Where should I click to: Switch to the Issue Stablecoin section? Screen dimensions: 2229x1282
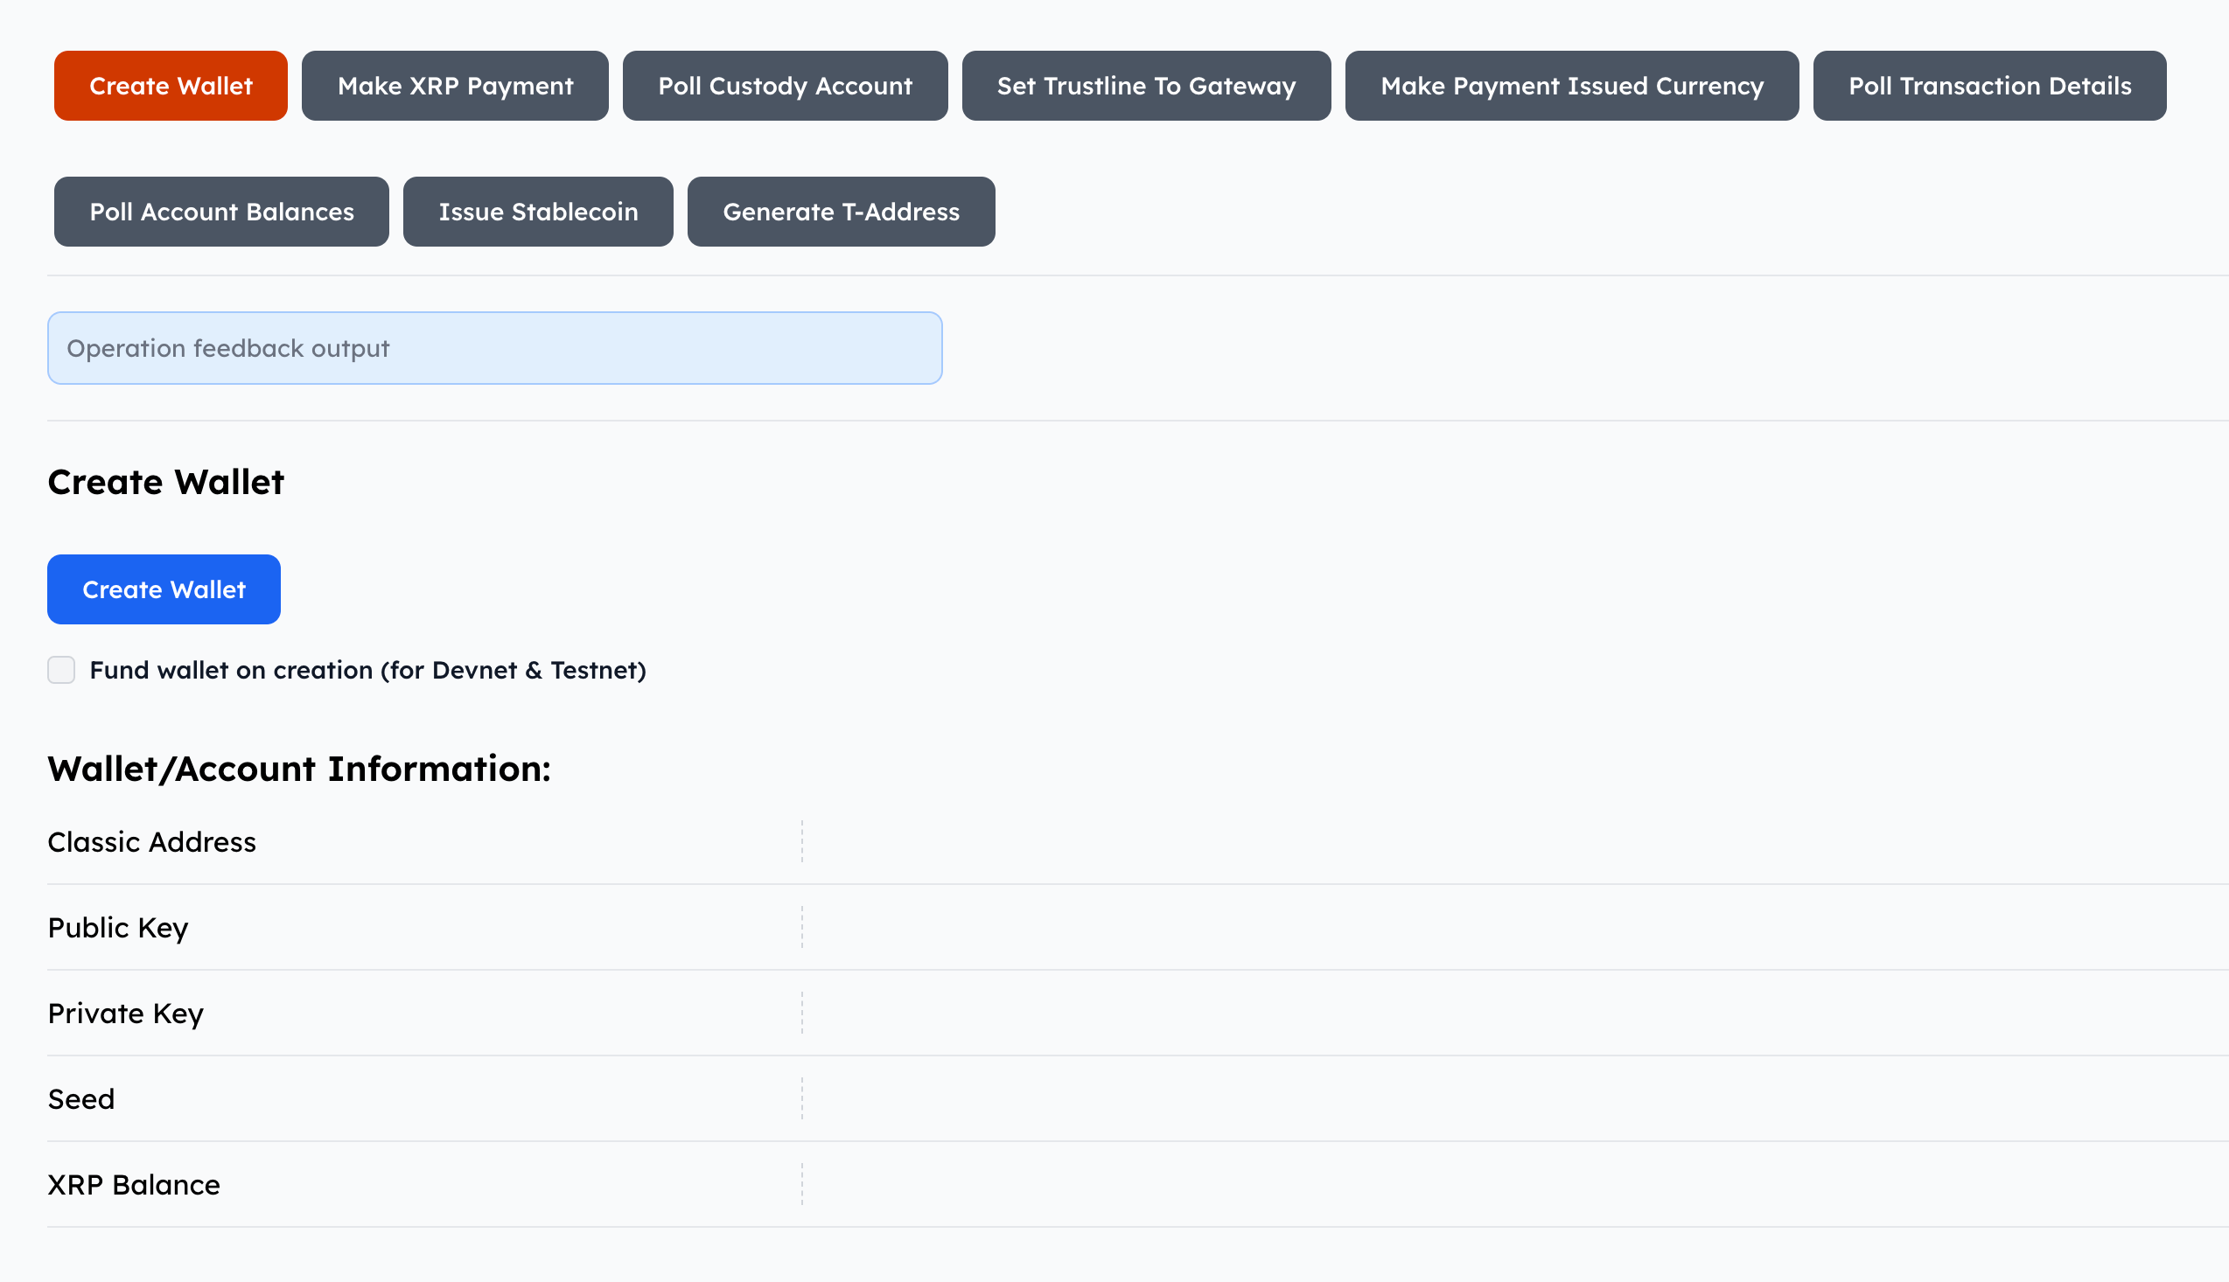[x=537, y=212]
